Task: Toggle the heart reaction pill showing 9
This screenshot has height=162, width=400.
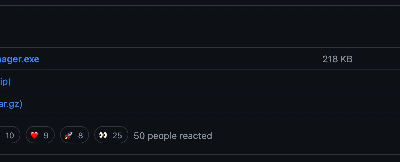Action: click(x=40, y=135)
